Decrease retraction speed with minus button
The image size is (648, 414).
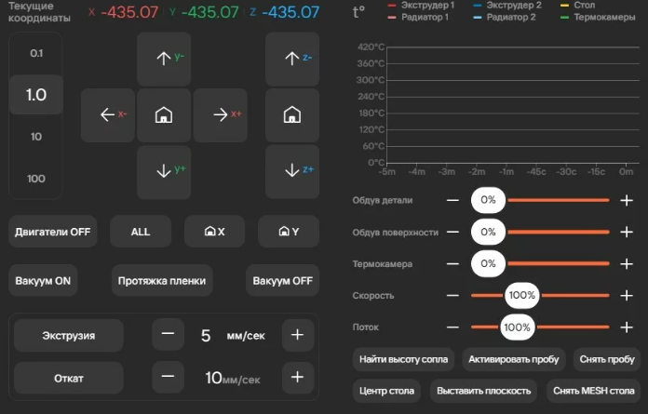coord(168,378)
